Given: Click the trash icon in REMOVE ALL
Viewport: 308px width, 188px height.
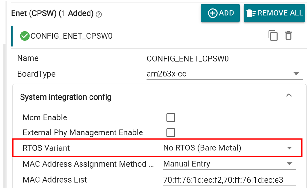Looking at the screenshot, I should [x=251, y=13].
